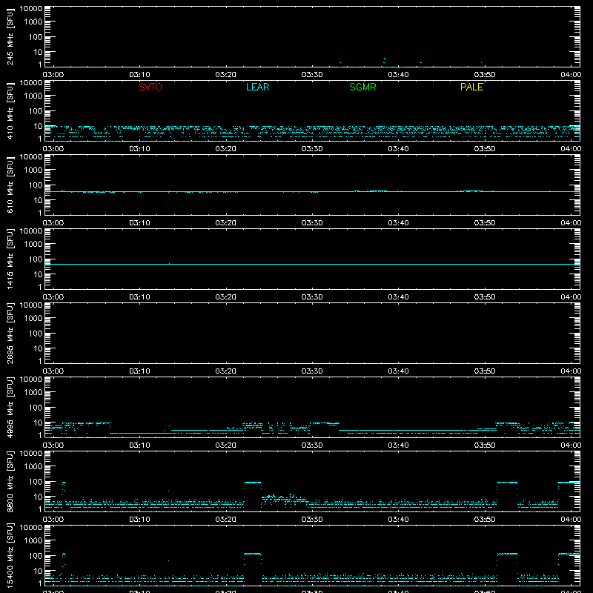Click the flat 1415 MHz flux trace line
The image size is (593, 593).
point(312,264)
